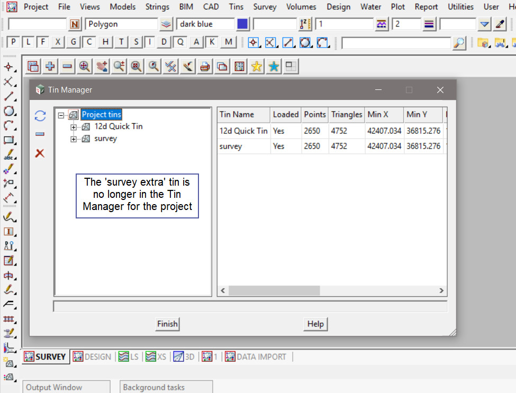Image resolution: width=516 pixels, height=393 pixels.
Task: Toggle the X snap button
Action: click(x=58, y=42)
